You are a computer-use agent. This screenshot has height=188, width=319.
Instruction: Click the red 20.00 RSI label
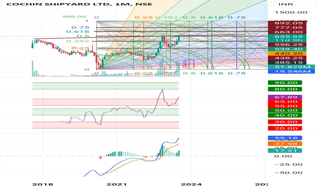(285, 128)
